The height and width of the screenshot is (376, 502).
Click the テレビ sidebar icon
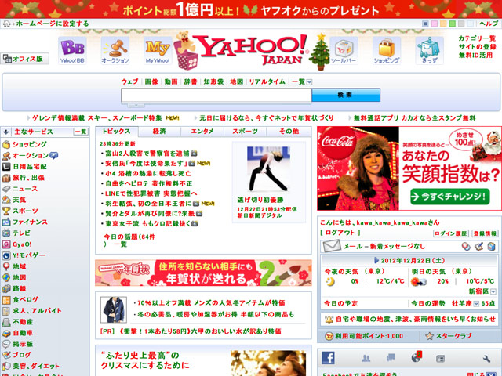[6, 233]
